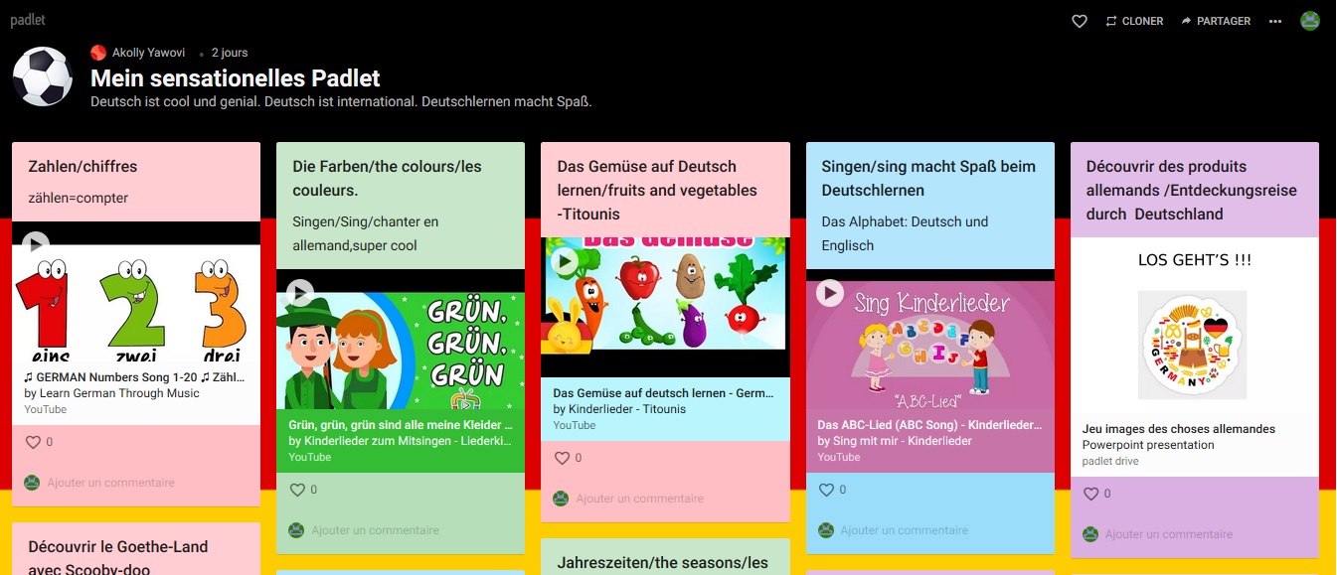Click the soccer ball padlet icon
1337x575 pixels.
point(43,76)
